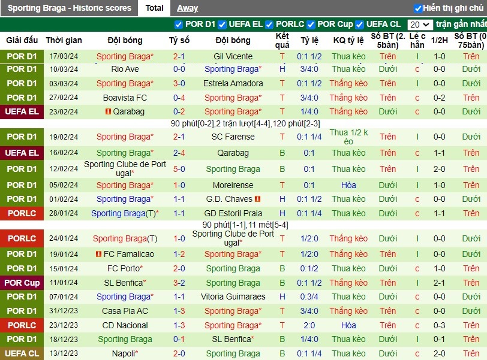Click the half-time score 2-1 in SL Benfica Cup row
Screen dimensions: 487x360
coord(439,283)
